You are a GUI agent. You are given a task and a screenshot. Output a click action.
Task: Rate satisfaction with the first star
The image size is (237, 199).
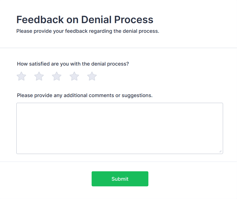pyautogui.click(x=21, y=76)
